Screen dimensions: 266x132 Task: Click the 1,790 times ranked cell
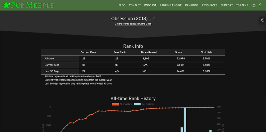tap(145, 65)
